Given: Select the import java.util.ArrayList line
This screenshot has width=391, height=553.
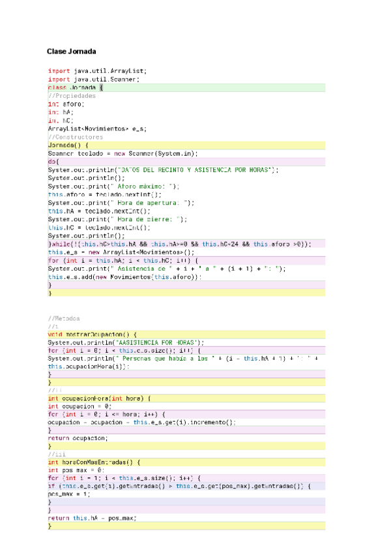Looking at the screenshot, I should [98, 70].
